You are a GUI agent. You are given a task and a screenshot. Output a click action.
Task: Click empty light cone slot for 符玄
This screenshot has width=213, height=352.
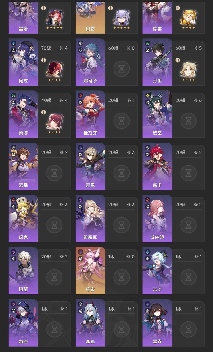click(121, 277)
